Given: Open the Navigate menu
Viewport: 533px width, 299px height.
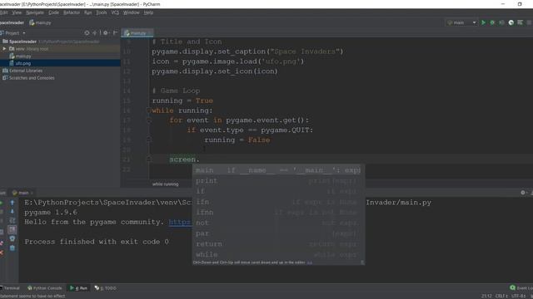Looking at the screenshot, I should click(35, 12).
